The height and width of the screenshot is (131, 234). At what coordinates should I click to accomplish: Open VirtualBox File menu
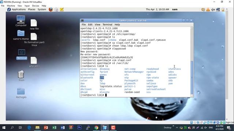[3, 6]
